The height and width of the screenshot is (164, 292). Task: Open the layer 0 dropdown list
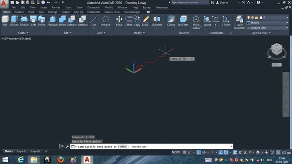tap(287, 17)
